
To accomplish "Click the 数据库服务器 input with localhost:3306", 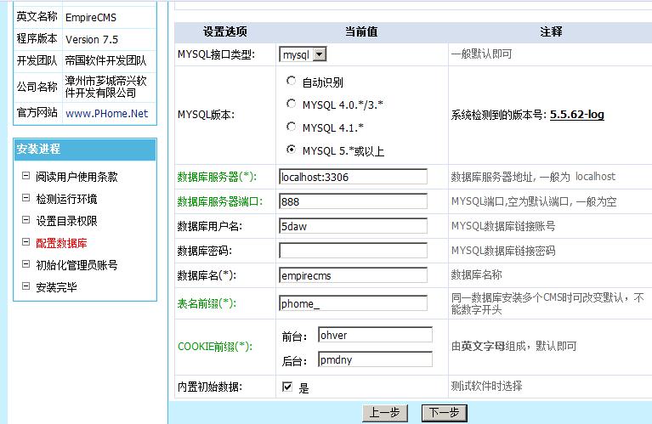I will point(353,177).
